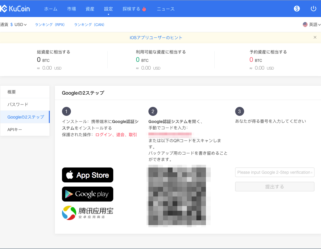Open the ニュース menu item
The image size is (321, 249).
166,9
